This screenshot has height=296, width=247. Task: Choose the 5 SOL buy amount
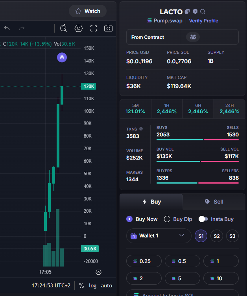click(182, 278)
